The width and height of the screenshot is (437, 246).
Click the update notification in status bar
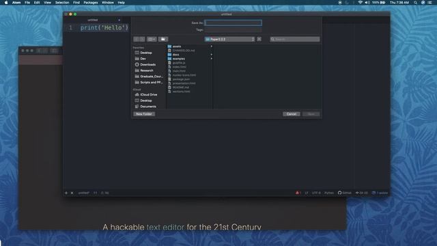click(380, 193)
